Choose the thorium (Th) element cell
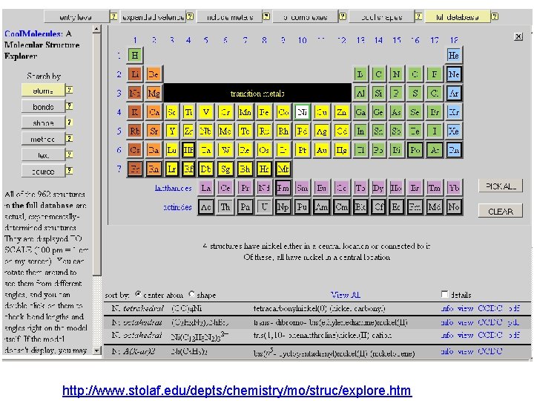Viewport: 534px width, 401px height. [x=225, y=207]
